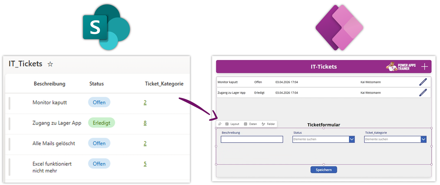Sort by the Beschreibung column header
The width and height of the screenshot is (440, 185).
tap(49, 84)
